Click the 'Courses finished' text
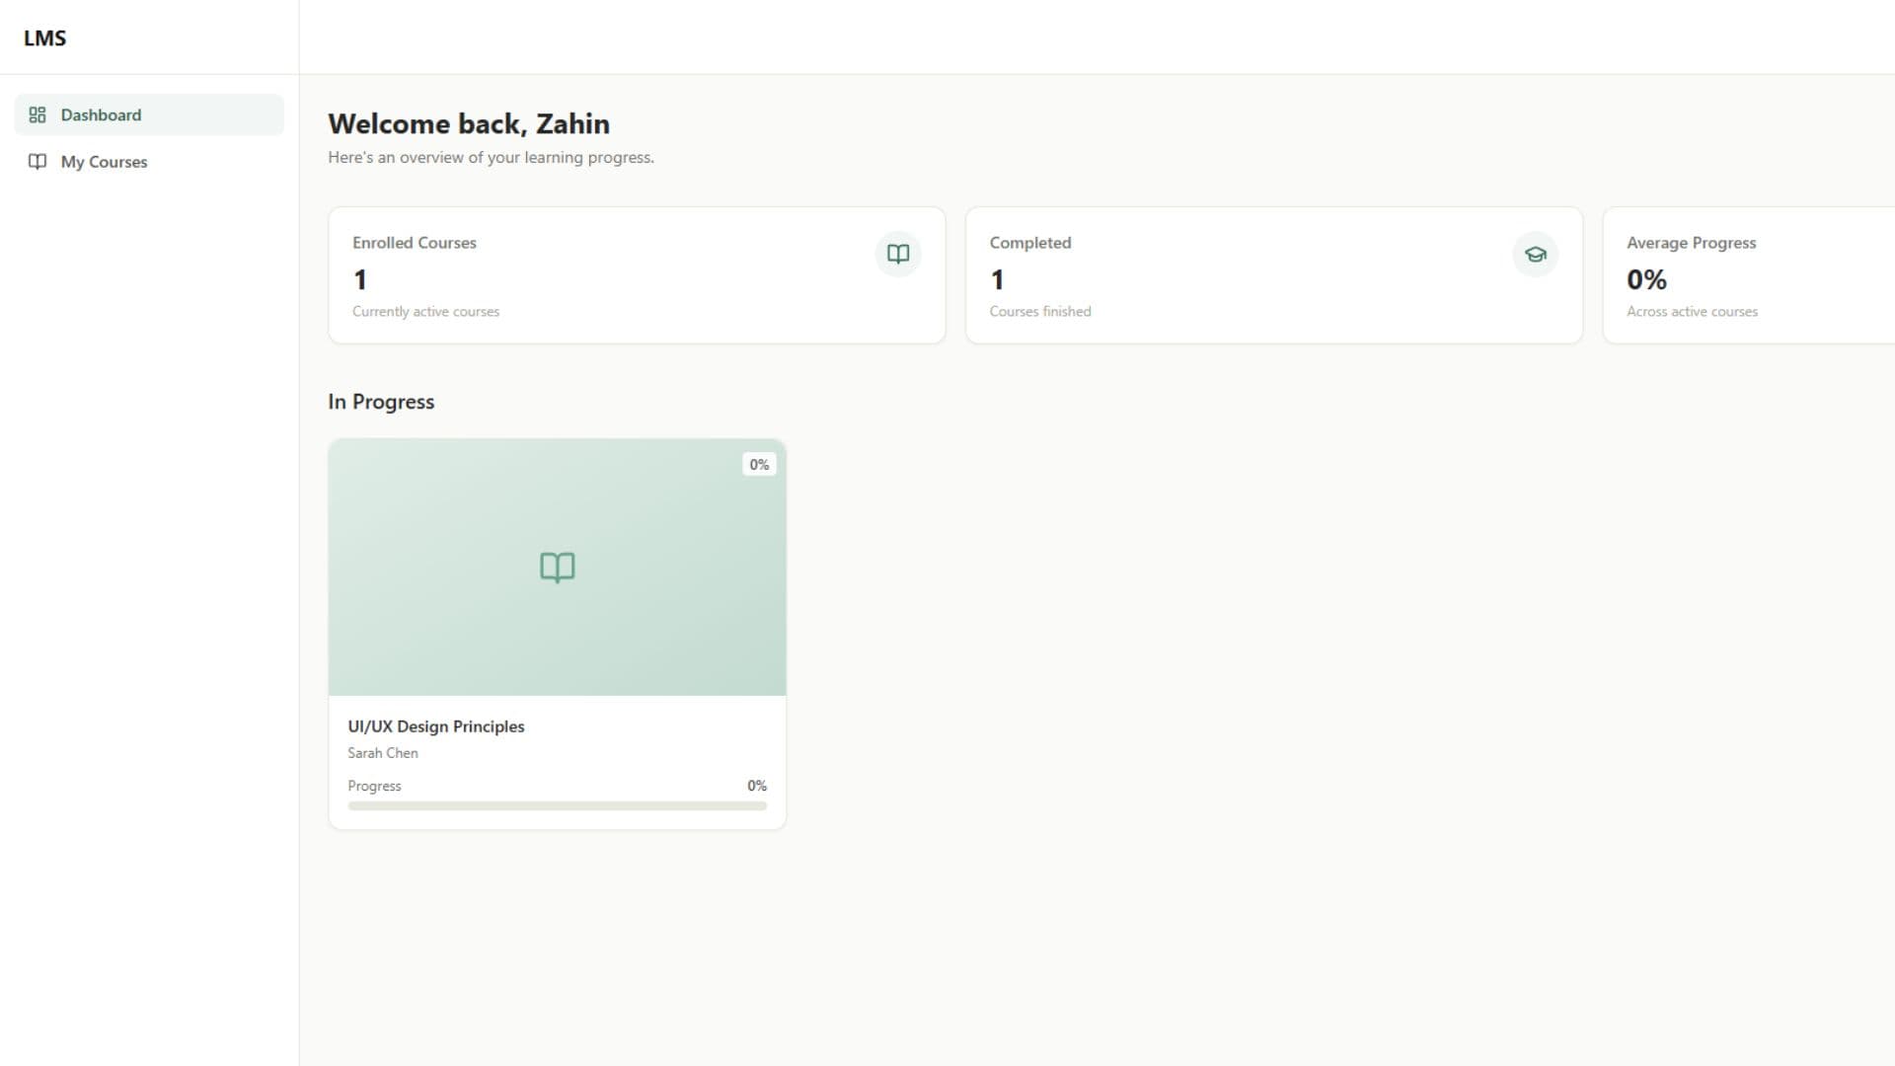This screenshot has height=1066, width=1895. (1040, 311)
